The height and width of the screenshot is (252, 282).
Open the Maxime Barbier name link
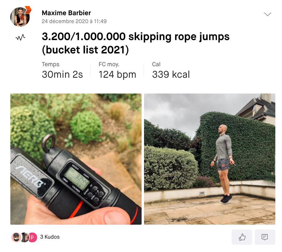tap(66, 13)
